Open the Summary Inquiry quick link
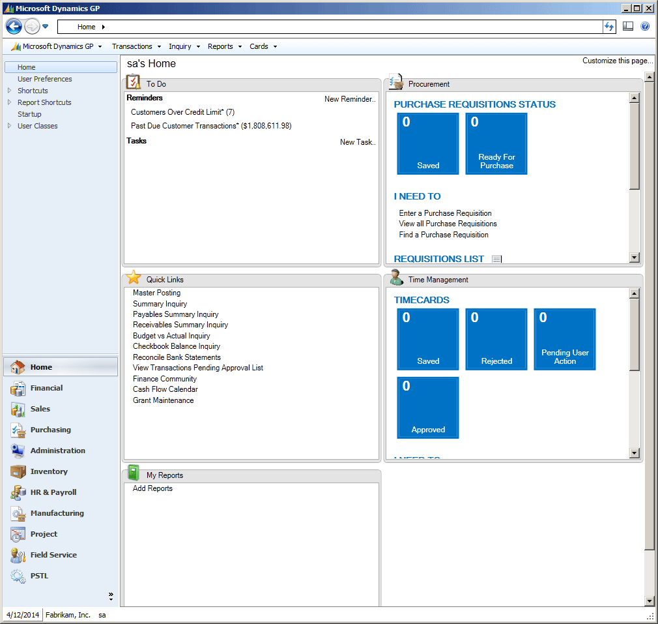This screenshot has width=658, height=624. tap(160, 304)
